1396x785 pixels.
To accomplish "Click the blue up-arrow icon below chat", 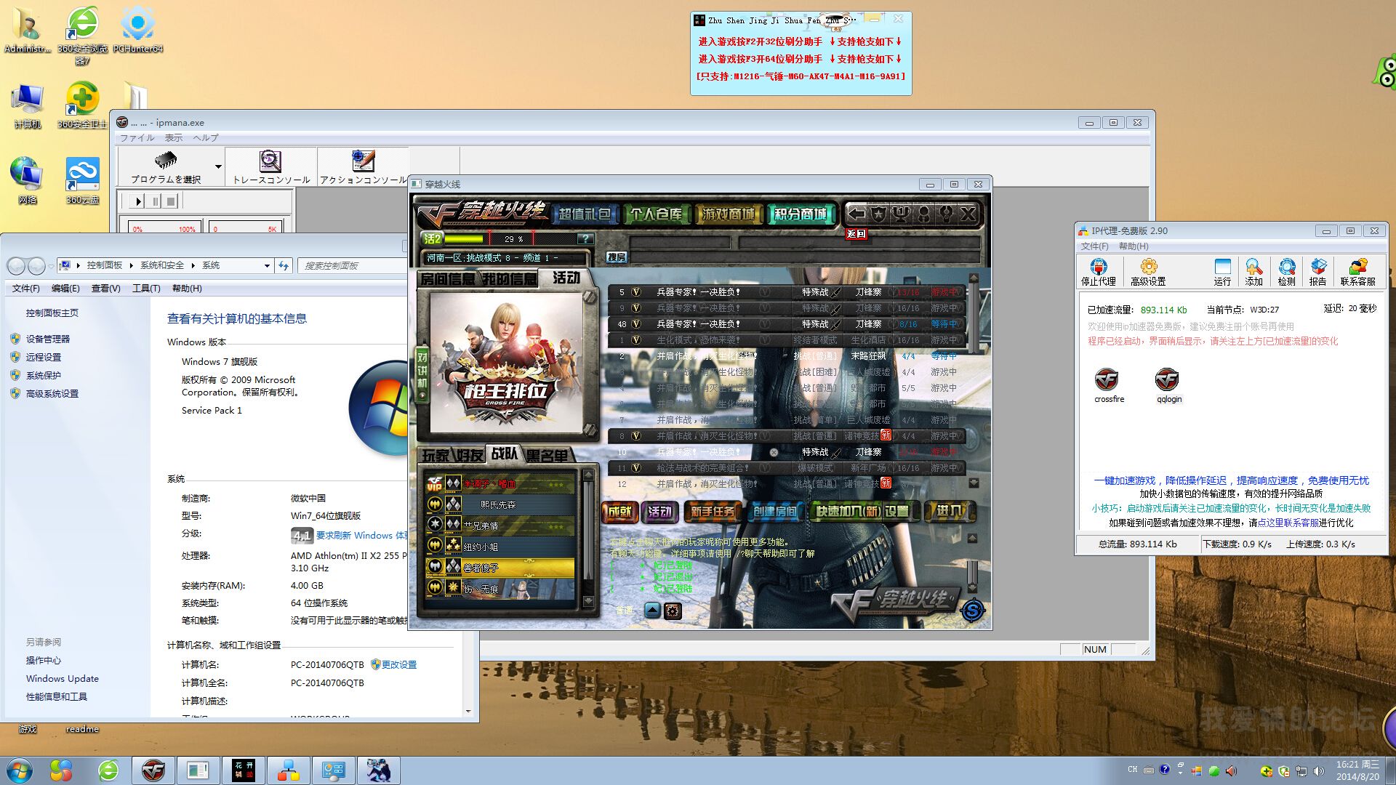I will pos(652,611).
